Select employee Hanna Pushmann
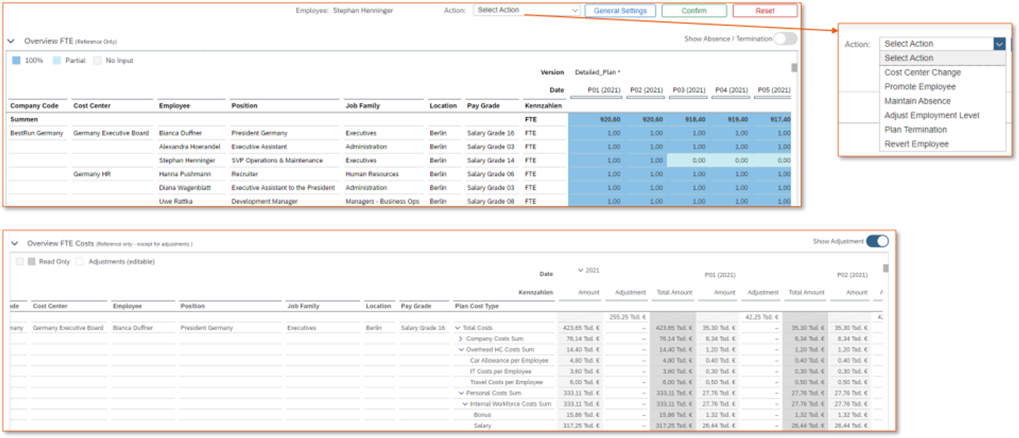Screen dimensions: 1019x438 [185, 174]
